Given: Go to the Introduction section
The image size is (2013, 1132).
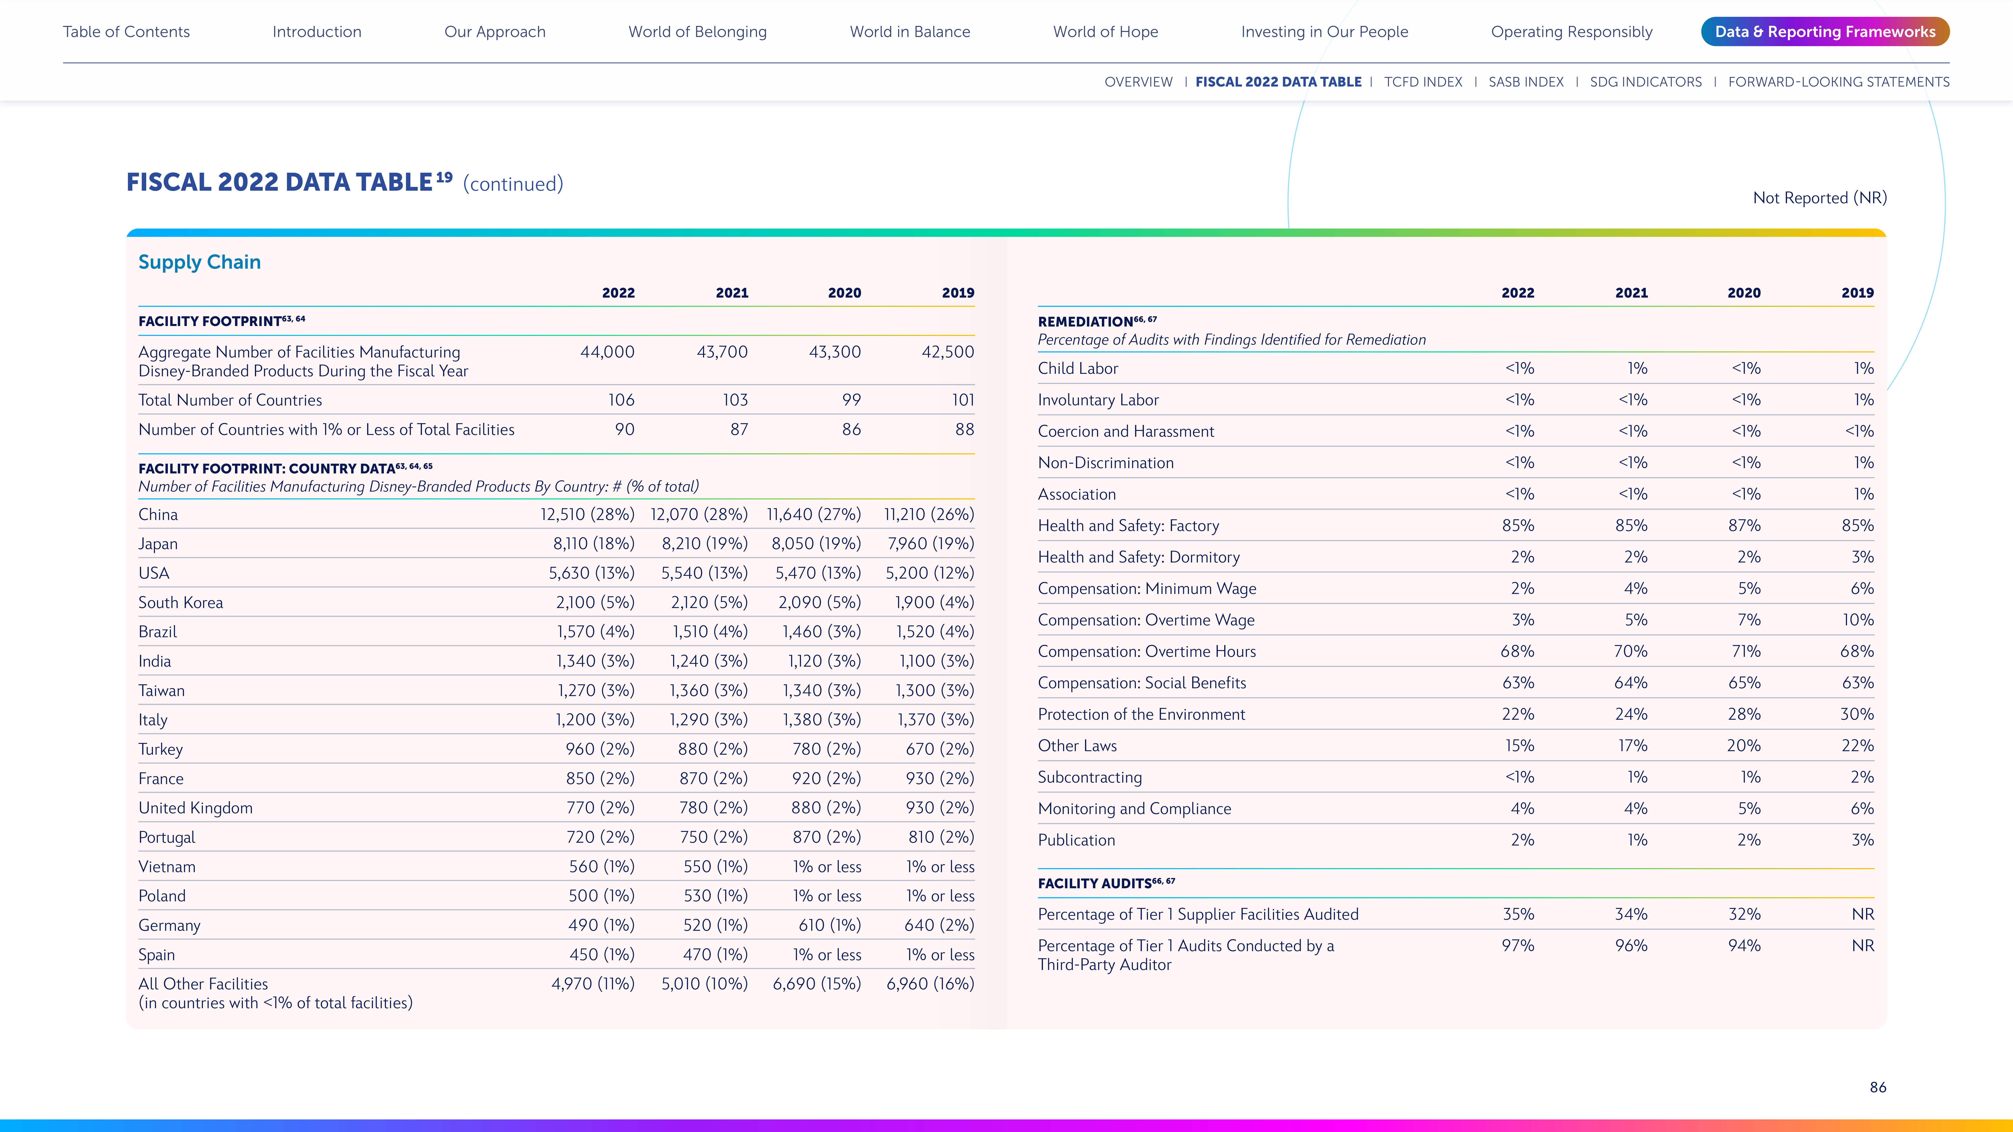Looking at the screenshot, I should pyautogui.click(x=317, y=32).
